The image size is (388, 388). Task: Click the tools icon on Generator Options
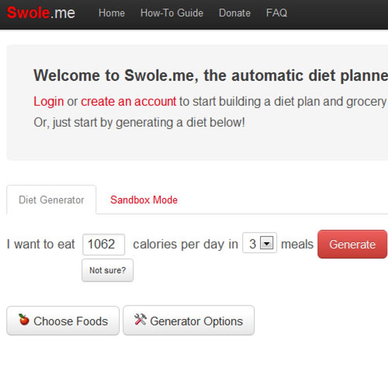[x=140, y=319]
